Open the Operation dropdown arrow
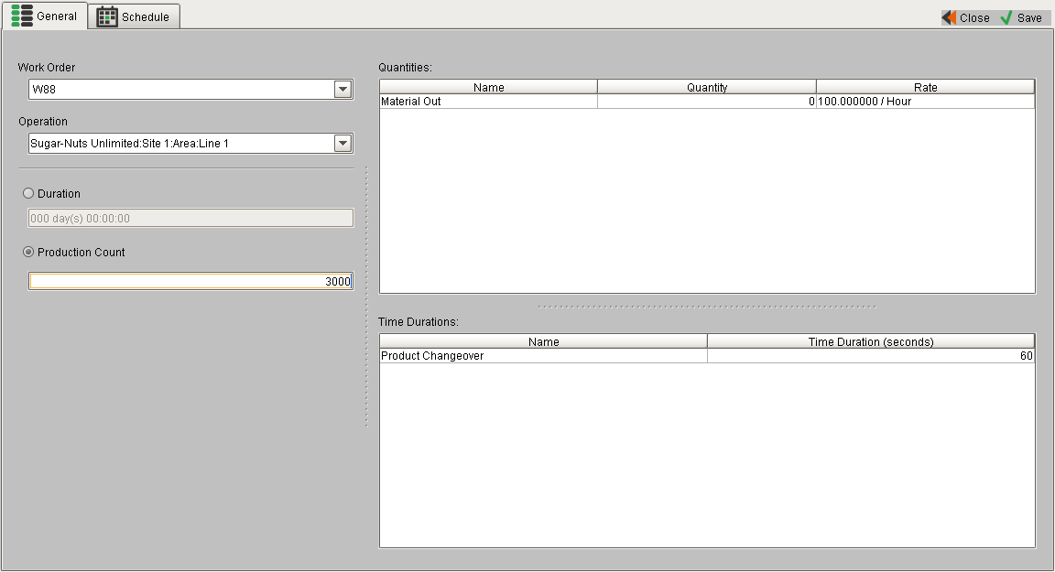Screen dimensions: 1055x572 pos(343,144)
